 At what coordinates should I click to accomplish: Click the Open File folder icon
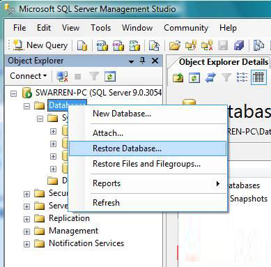pos(175,45)
